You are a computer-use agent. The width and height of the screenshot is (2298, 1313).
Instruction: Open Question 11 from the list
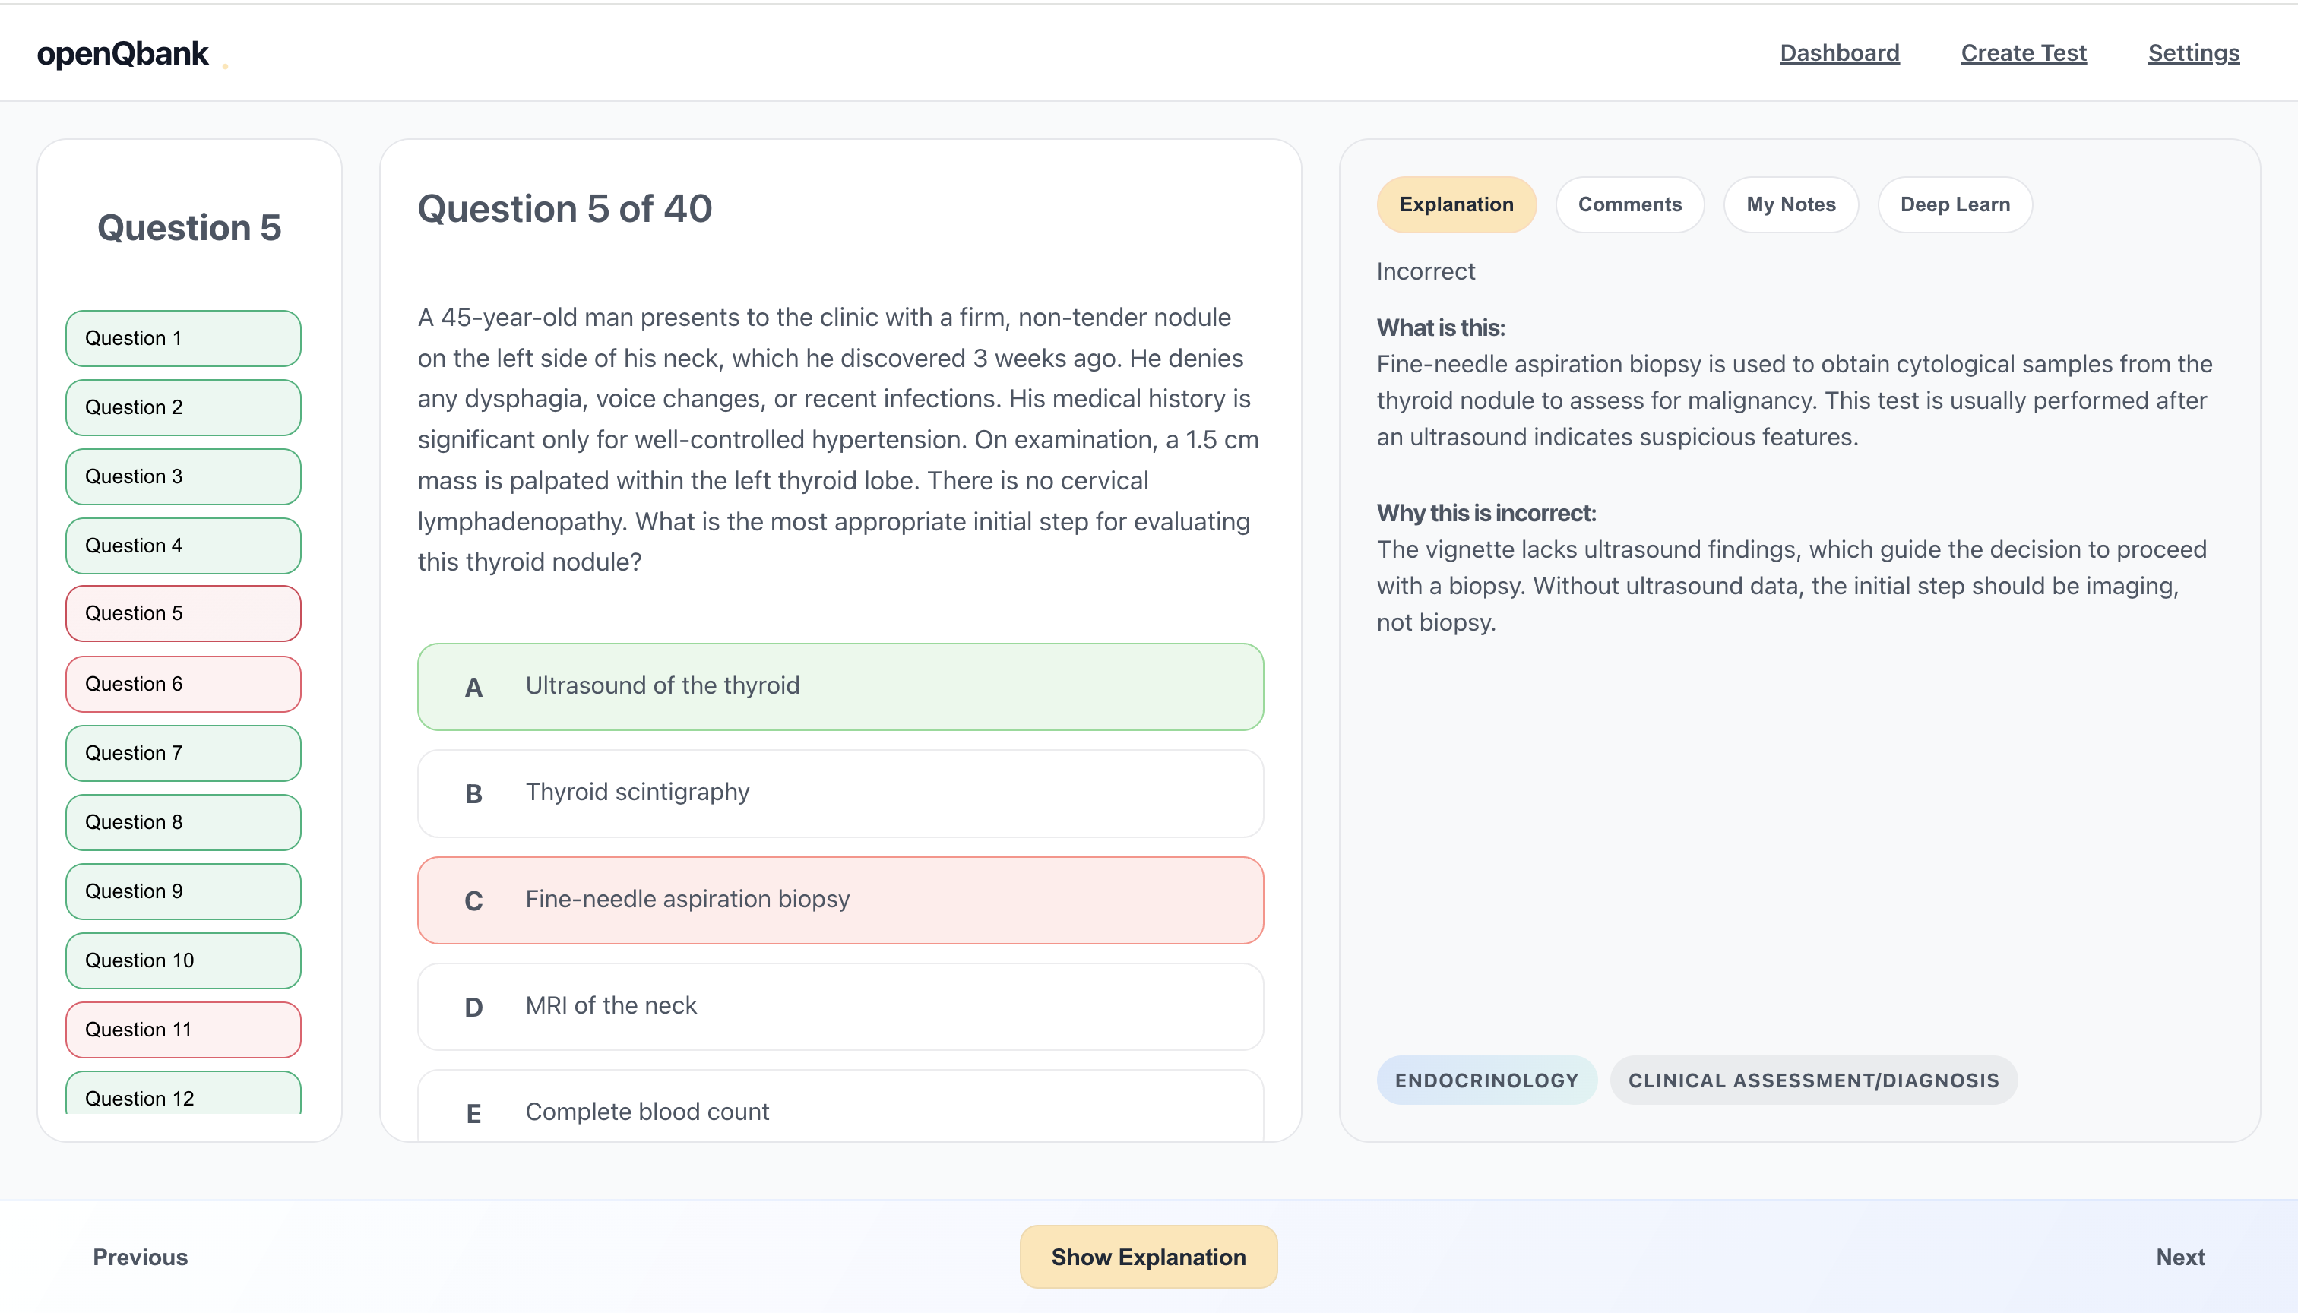click(183, 1029)
